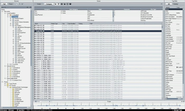Click the C: (Harddisk) drive icon

coord(11,15)
